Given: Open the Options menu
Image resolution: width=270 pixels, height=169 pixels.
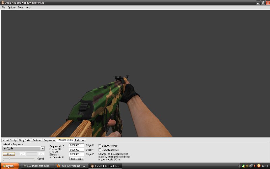Looking at the screenshot, I should pyautogui.click(x=11, y=7).
